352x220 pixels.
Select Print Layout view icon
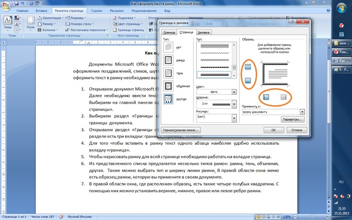point(259,217)
